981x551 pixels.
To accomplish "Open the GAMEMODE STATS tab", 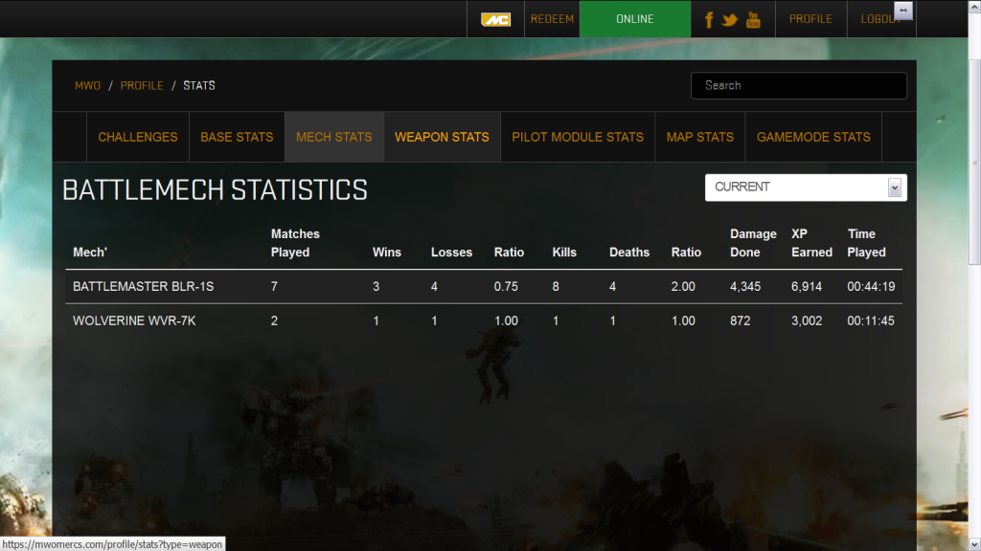I will point(813,137).
